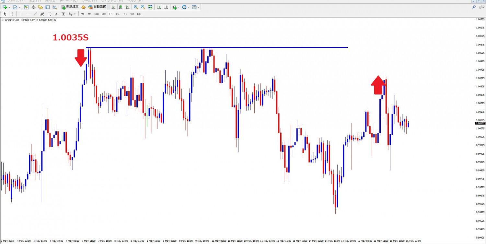Screen dimensions: 486x244
Task: Click the zoom in magnifier icon
Action: [x=136, y=7]
